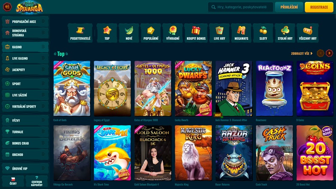Viewport: 336px width, 189px height.
Task: Click the Bonus Crab icon
Action: pyautogui.click(x=8, y=143)
